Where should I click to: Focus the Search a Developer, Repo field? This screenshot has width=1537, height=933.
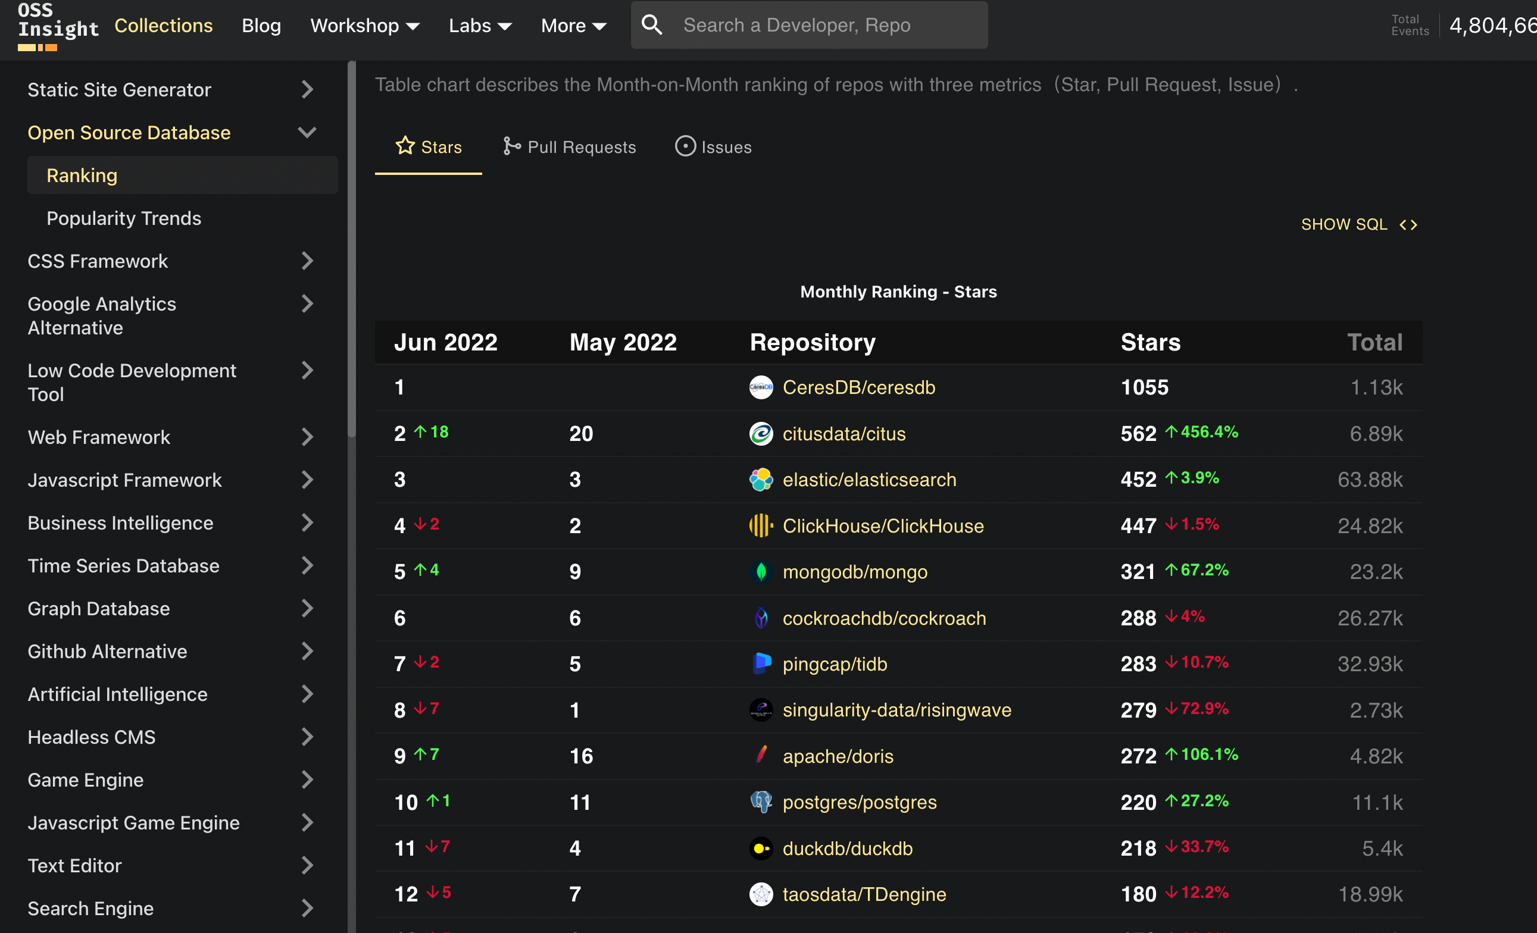tap(809, 25)
